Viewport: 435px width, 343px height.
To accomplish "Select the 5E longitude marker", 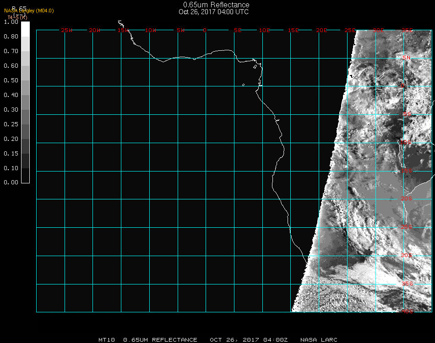I will tap(238, 30).
